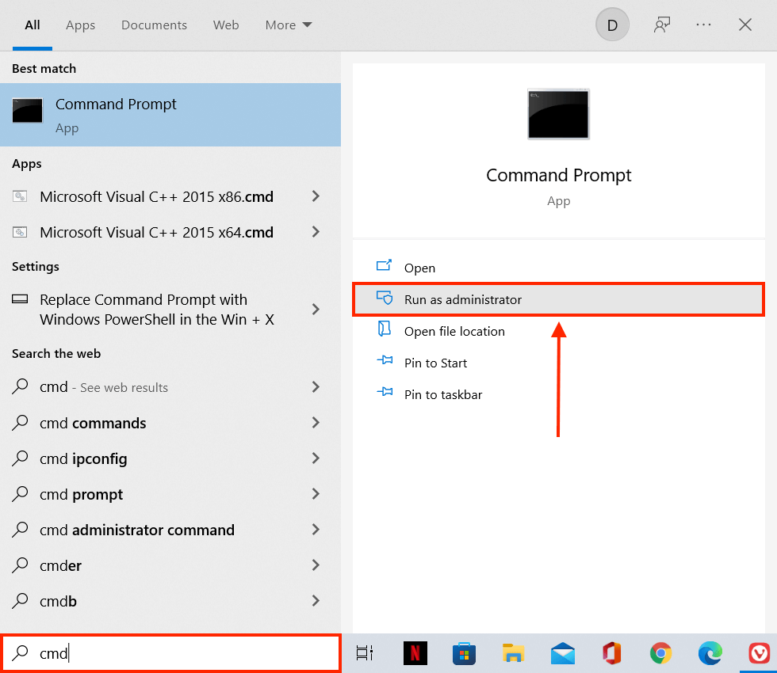Viewport: 777px width, 673px height.
Task: Expand chevron for cmd commands
Action: tap(316, 423)
